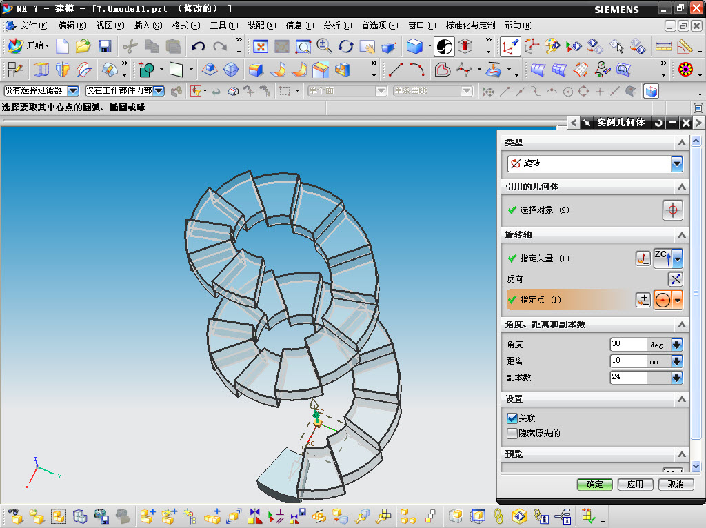Click the Fit view icon
Image resolution: width=706 pixels, height=528 pixels.
260,46
